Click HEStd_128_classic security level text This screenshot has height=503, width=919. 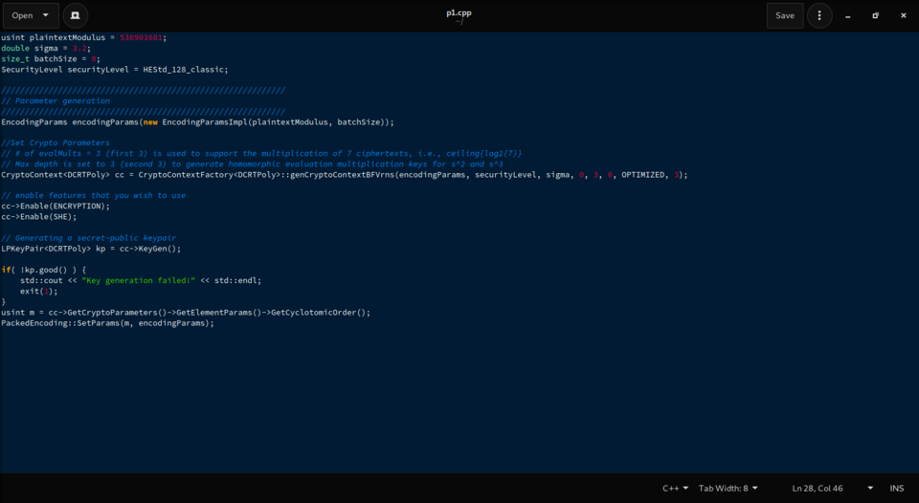pyautogui.click(x=184, y=69)
